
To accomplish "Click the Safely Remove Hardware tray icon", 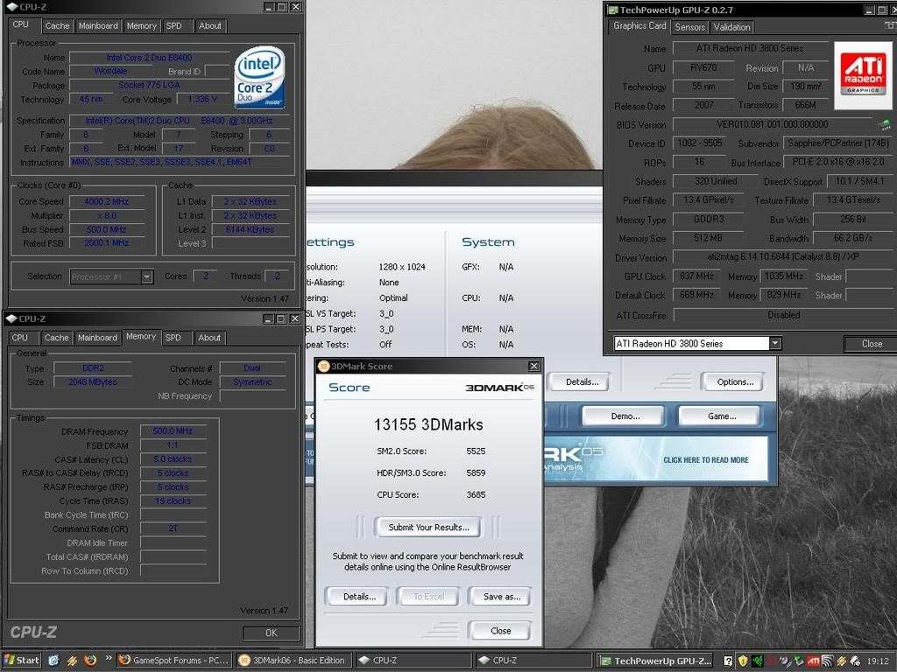I will 855,661.
